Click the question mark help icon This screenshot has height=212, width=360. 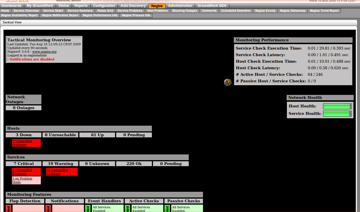coord(228,82)
